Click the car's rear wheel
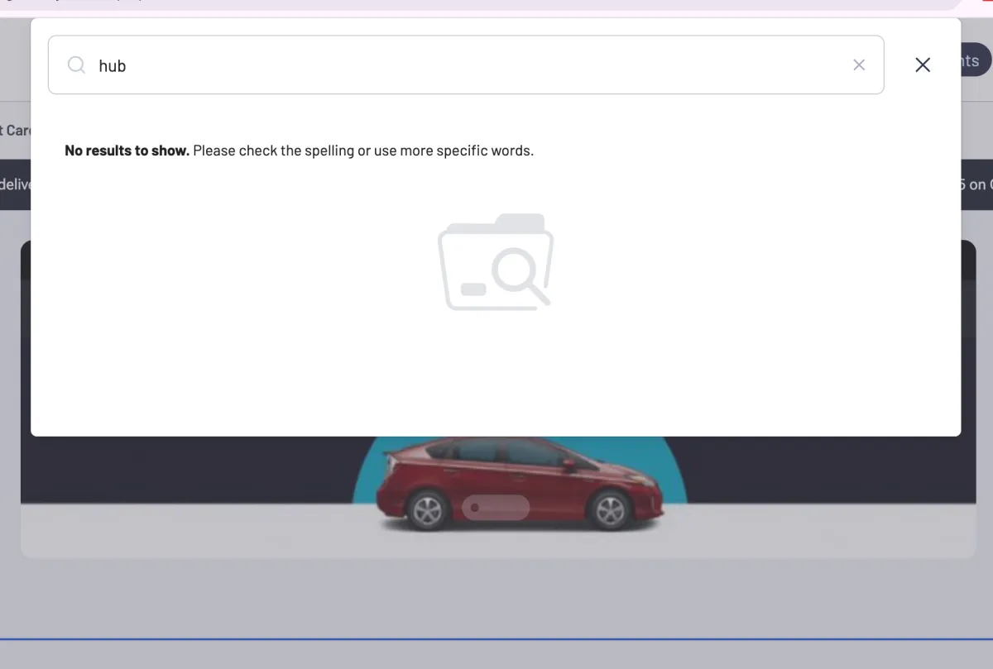The image size is (993, 669). click(427, 510)
